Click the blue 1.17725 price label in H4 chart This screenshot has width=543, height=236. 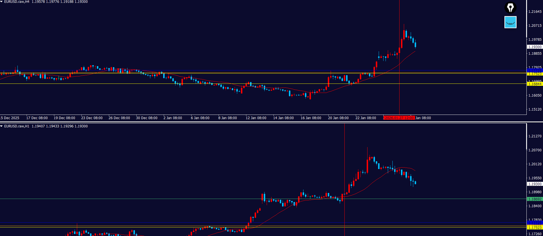pos(534,70)
